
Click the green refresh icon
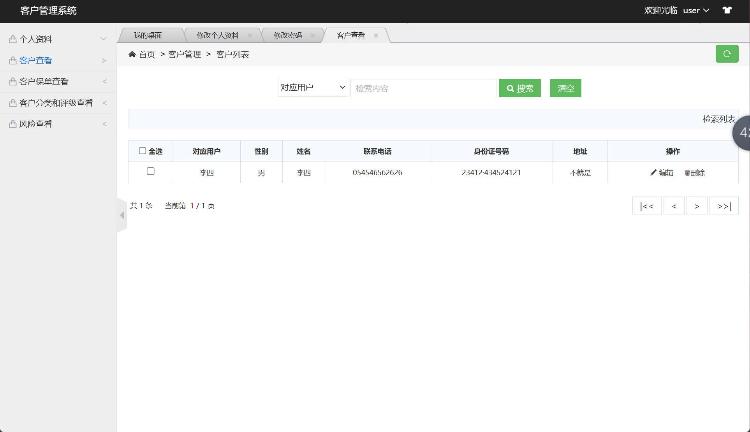point(727,54)
